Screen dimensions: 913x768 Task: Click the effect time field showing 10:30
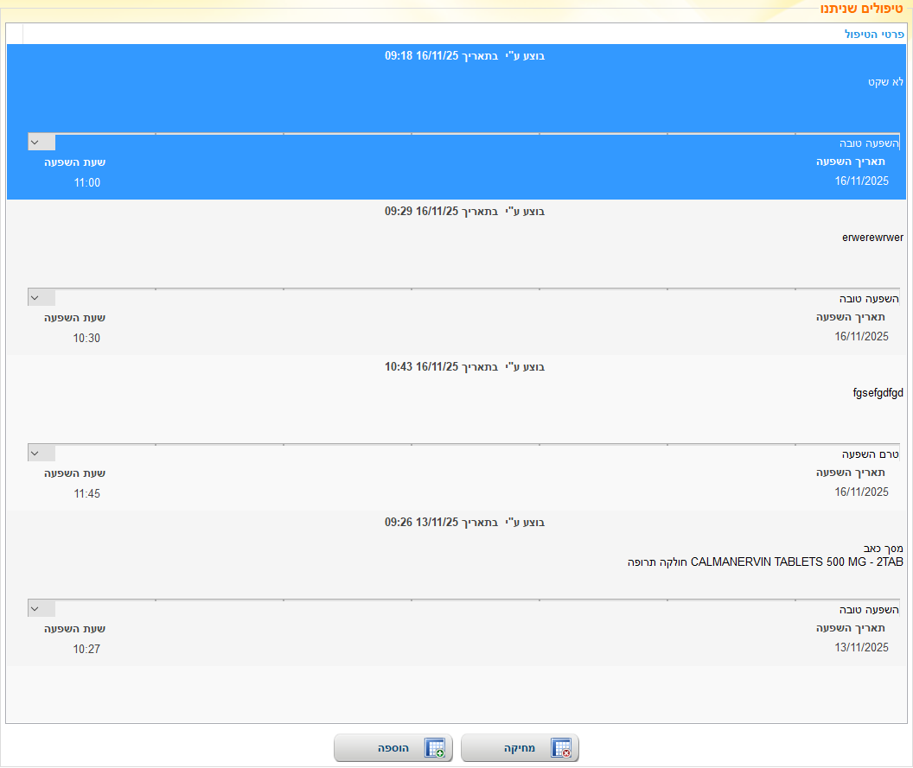coord(86,338)
